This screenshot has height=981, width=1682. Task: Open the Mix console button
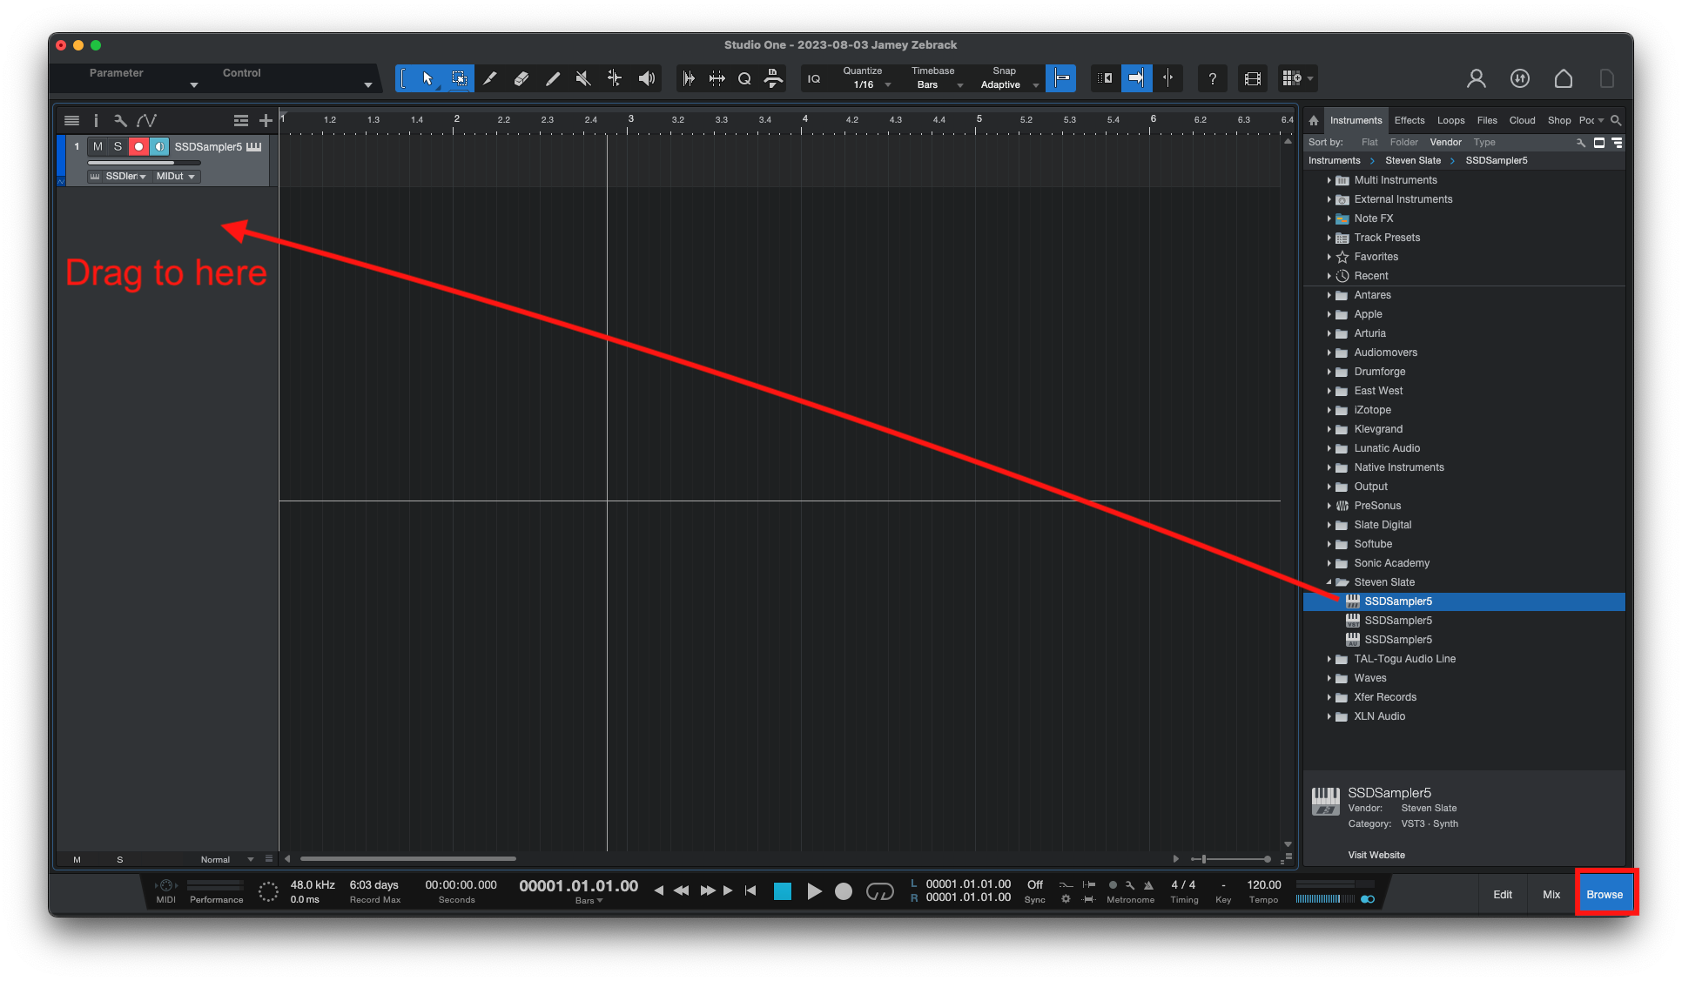coord(1551,894)
